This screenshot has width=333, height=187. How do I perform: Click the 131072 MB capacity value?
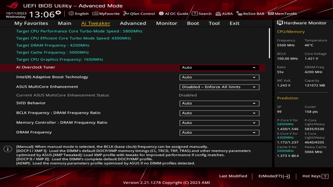click(x=315, y=85)
